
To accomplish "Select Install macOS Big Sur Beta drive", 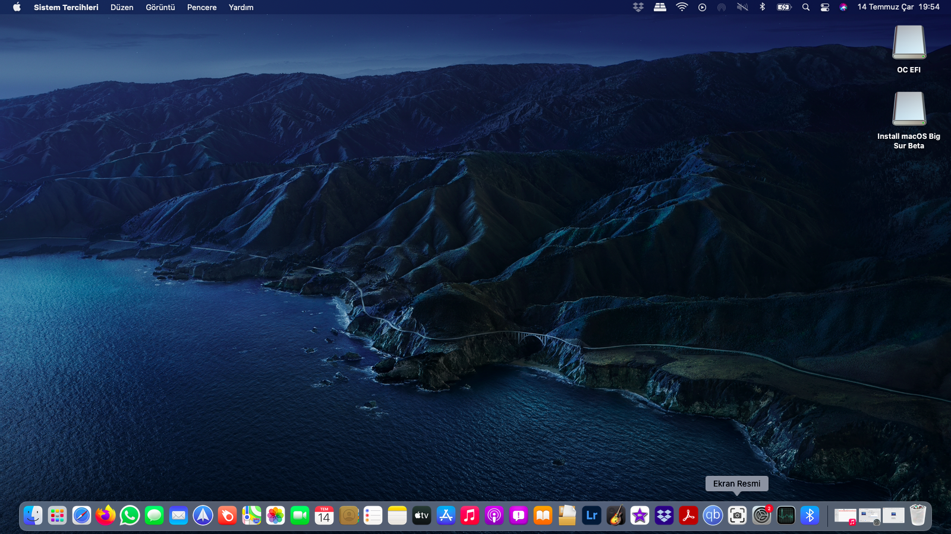I will 909,109.
